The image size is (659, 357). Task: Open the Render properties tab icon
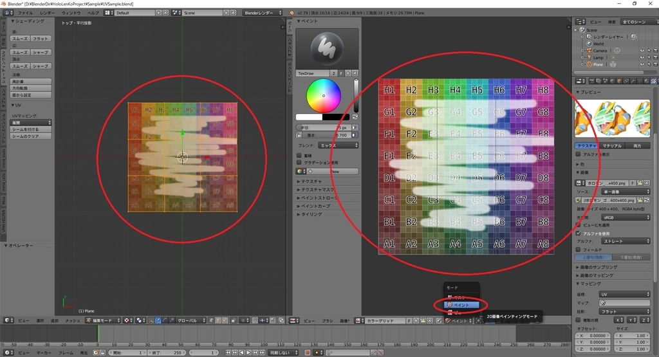point(592,81)
